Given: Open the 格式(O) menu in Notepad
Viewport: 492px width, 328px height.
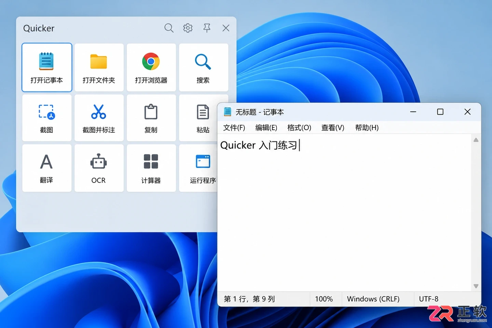Looking at the screenshot, I should click(299, 128).
